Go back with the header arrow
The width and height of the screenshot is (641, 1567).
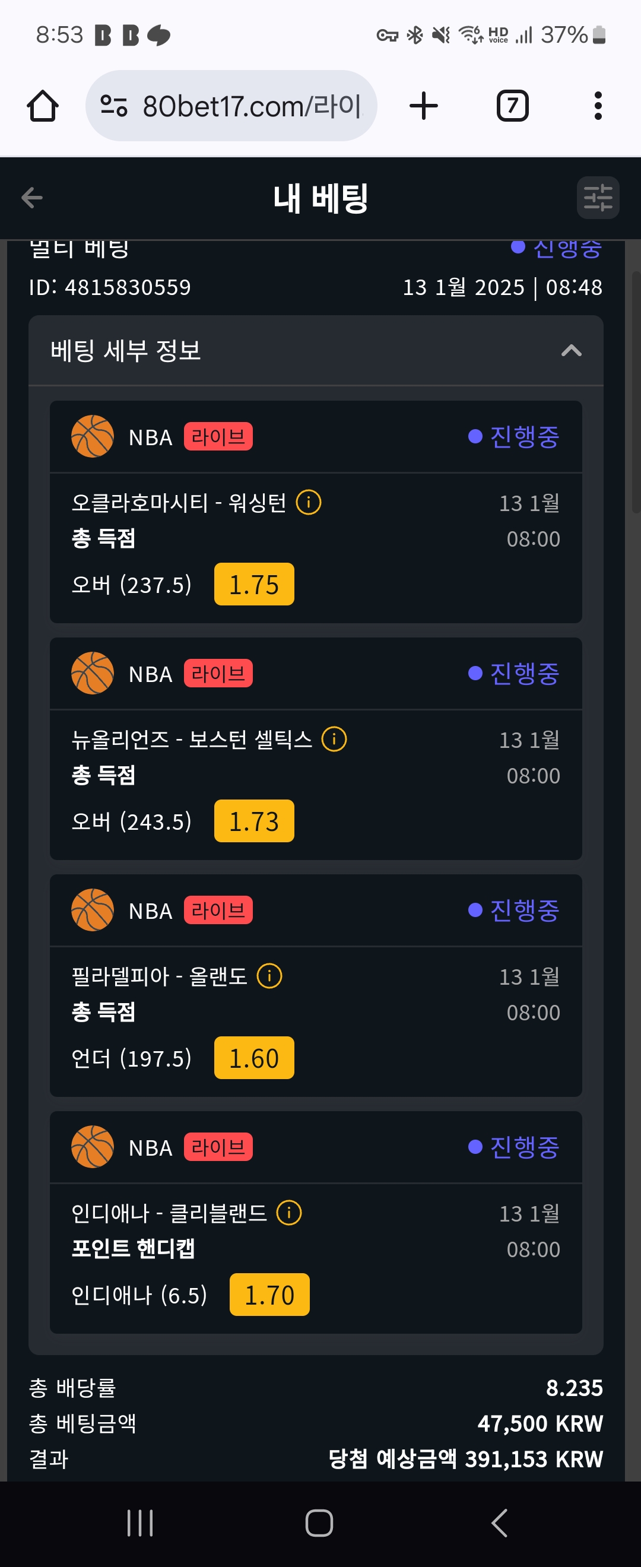click(31, 198)
